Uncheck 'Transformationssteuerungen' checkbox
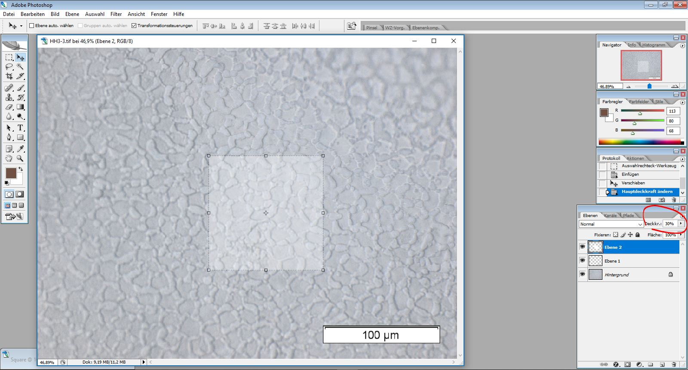This screenshot has height=370, width=688. pos(134,26)
